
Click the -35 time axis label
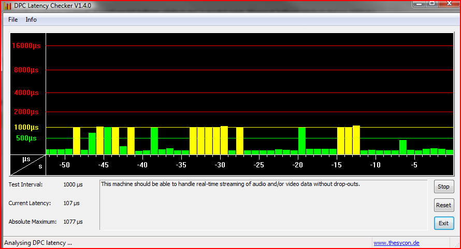[x=181, y=165]
